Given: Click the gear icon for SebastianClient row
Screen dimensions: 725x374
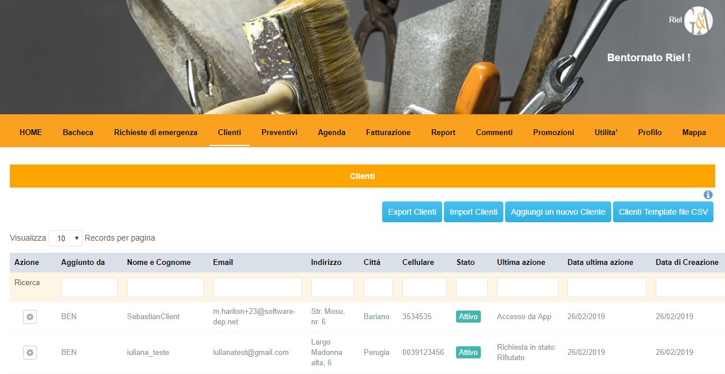Looking at the screenshot, I should coord(30,317).
